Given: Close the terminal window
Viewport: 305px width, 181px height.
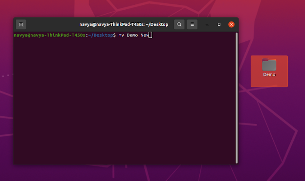Looking at the screenshot, I should (x=231, y=24).
